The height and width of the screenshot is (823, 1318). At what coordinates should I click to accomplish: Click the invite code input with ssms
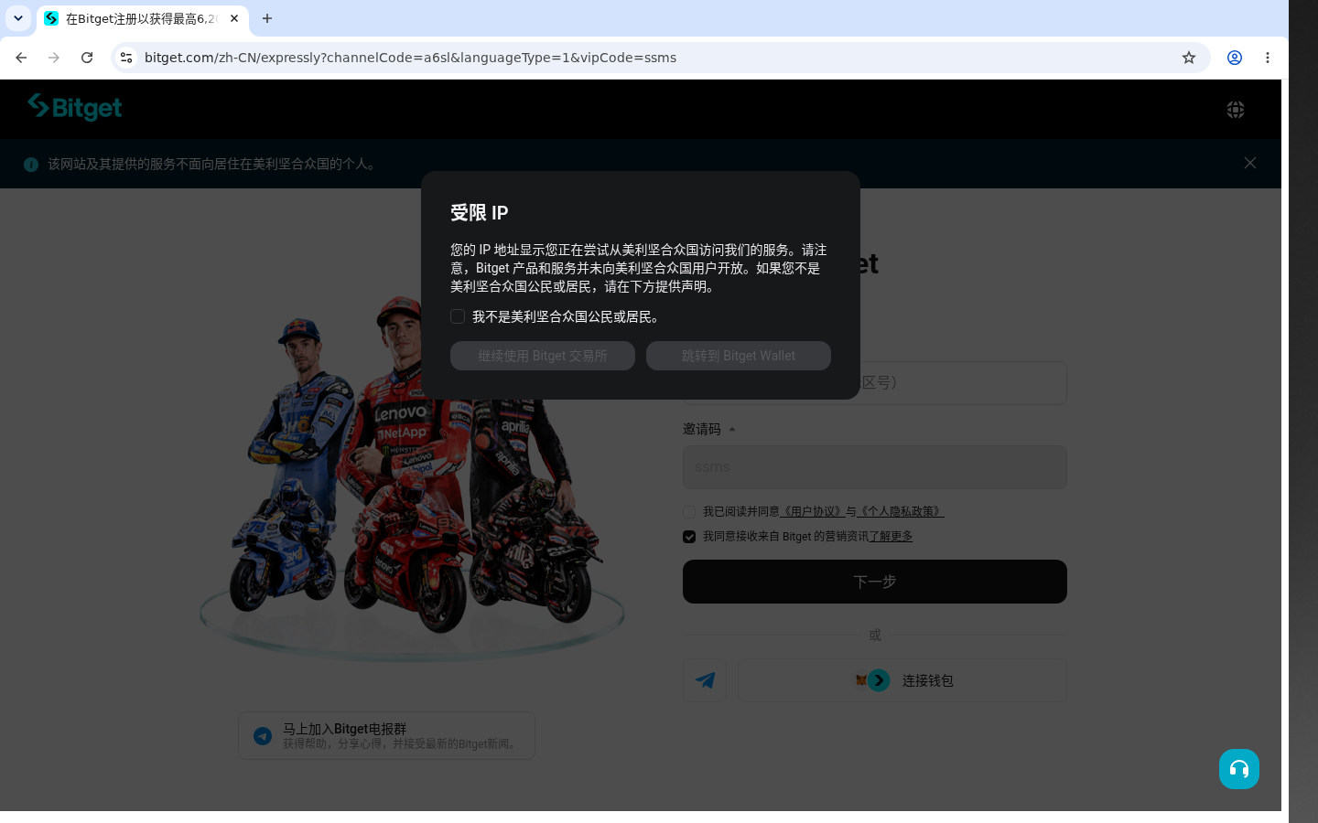[875, 467]
